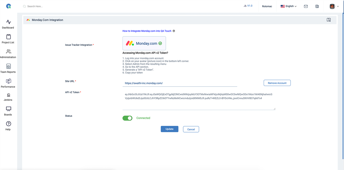Click the token textarea resize handle
Screen dimensions: 344x170
click(x=274, y=108)
